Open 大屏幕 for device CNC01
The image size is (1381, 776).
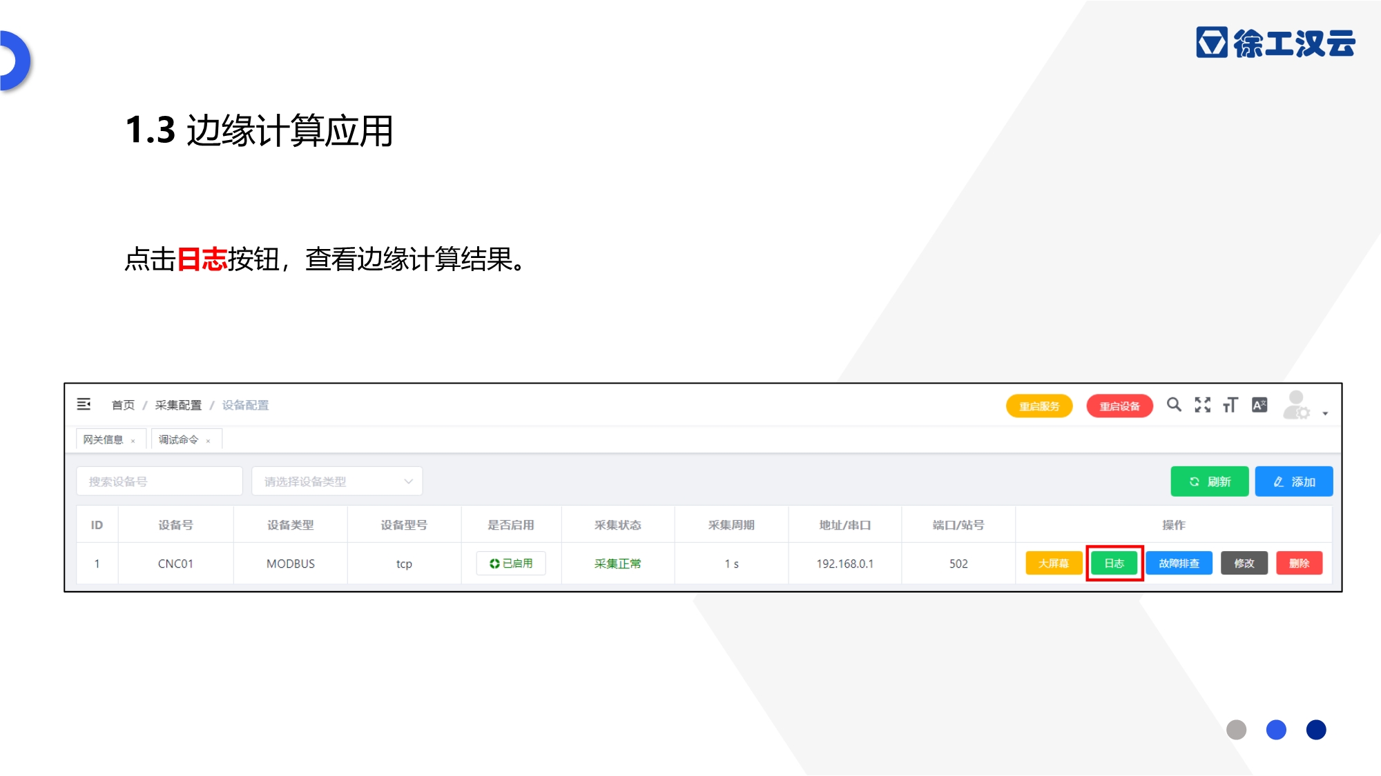[x=1054, y=564]
